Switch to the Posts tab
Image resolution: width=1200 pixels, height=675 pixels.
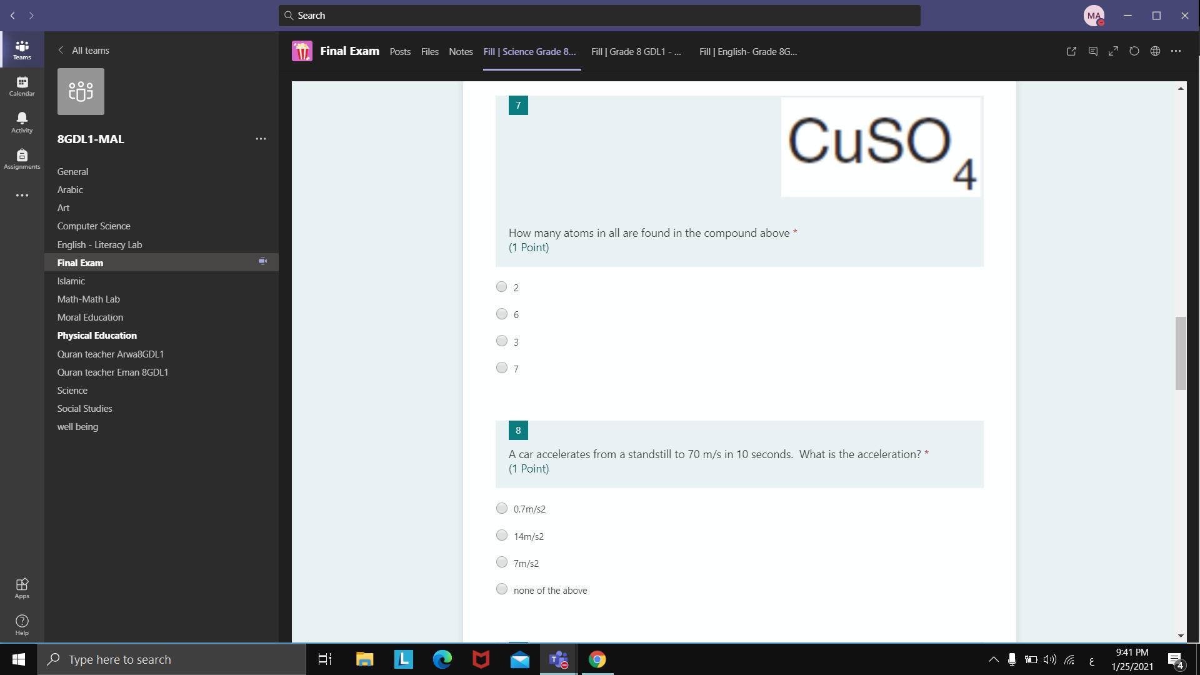(400, 52)
